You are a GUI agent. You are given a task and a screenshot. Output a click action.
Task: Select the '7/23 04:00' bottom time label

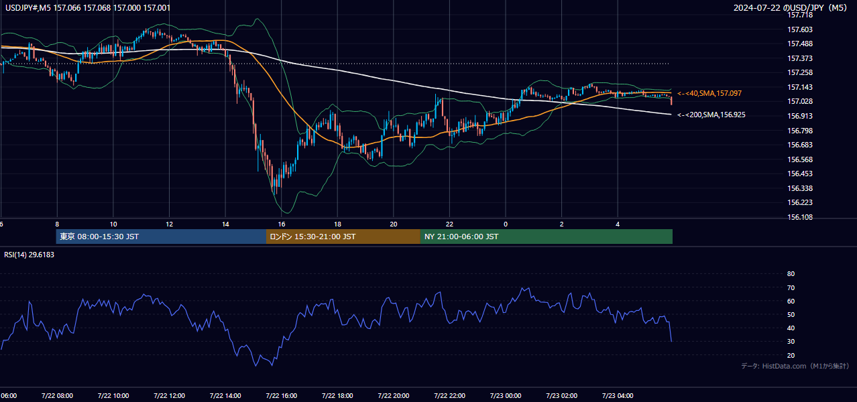click(618, 395)
